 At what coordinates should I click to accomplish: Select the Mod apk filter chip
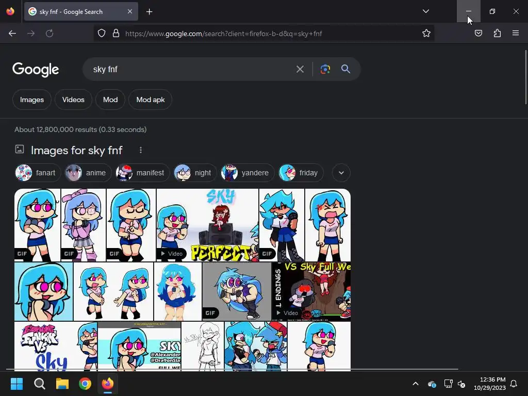click(x=150, y=100)
